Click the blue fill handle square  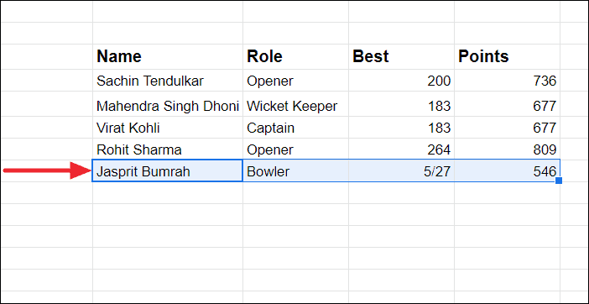(559, 181)
